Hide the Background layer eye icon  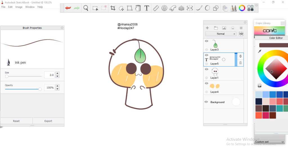coord(206,102)
